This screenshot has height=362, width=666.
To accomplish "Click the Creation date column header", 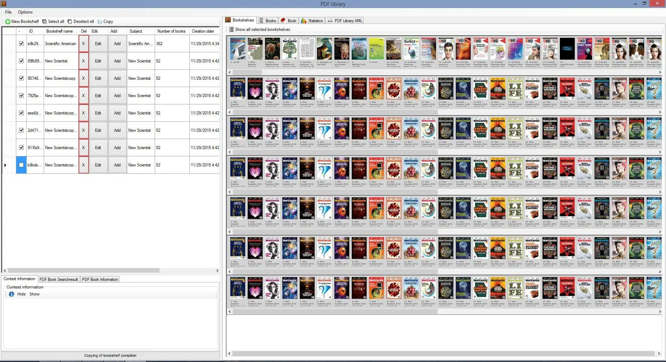I will 204,31.
